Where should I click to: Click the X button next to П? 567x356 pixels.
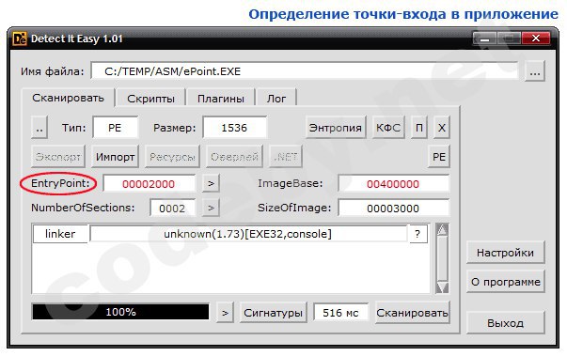coord(442,128)
